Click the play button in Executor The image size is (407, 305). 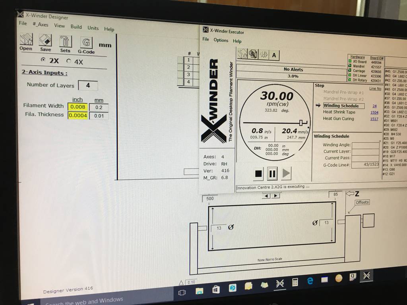pos(286,173)
